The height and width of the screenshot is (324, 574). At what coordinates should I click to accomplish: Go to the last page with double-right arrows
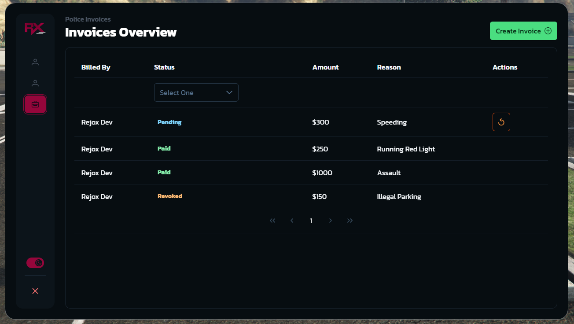(x=350, y=221)
